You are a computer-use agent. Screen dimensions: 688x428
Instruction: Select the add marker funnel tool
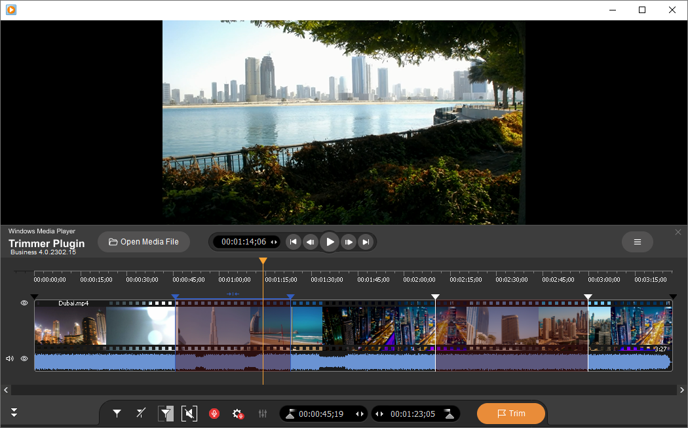click(117, 414)
